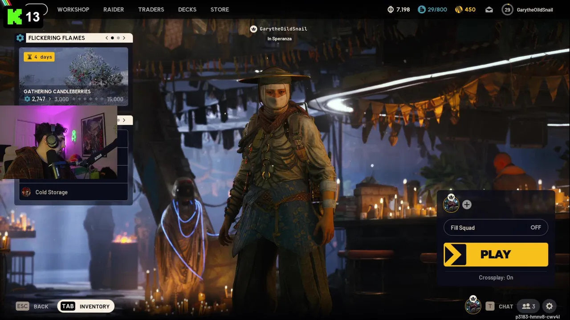The width and height of the screenshot is (570, 320).
Task: Click the T key chat icon
Action: tap(490, 306)
